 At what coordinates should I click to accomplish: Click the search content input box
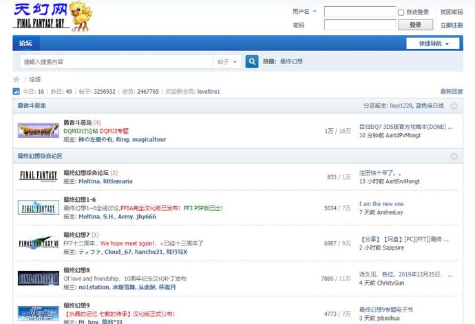pyautogui.click(x=116, y=62)
